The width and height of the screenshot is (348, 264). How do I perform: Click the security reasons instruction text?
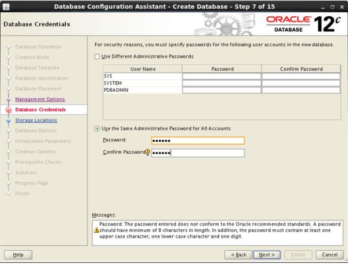[x=214, y=45]
